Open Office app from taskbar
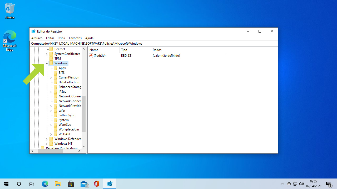Screen dimensions: 337x189 [x=97, y=184]
